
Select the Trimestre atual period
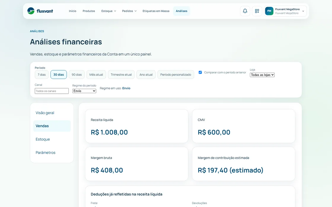[x=121, y=75]
